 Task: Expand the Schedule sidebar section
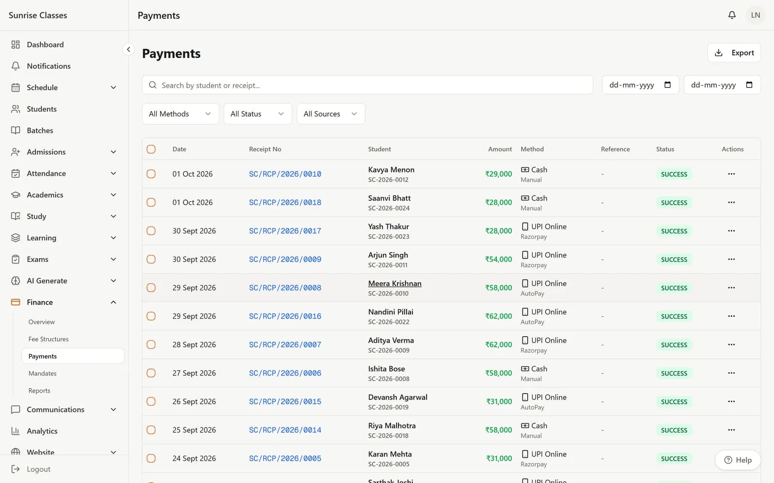click(64, 87)
